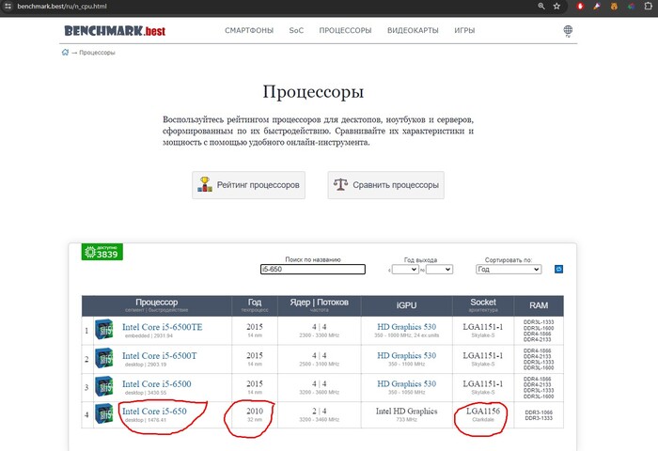The width and height of the screenshot is (658, 451).
Task: Open the release year 'from' dropdown
Action: tap(405, 270)
